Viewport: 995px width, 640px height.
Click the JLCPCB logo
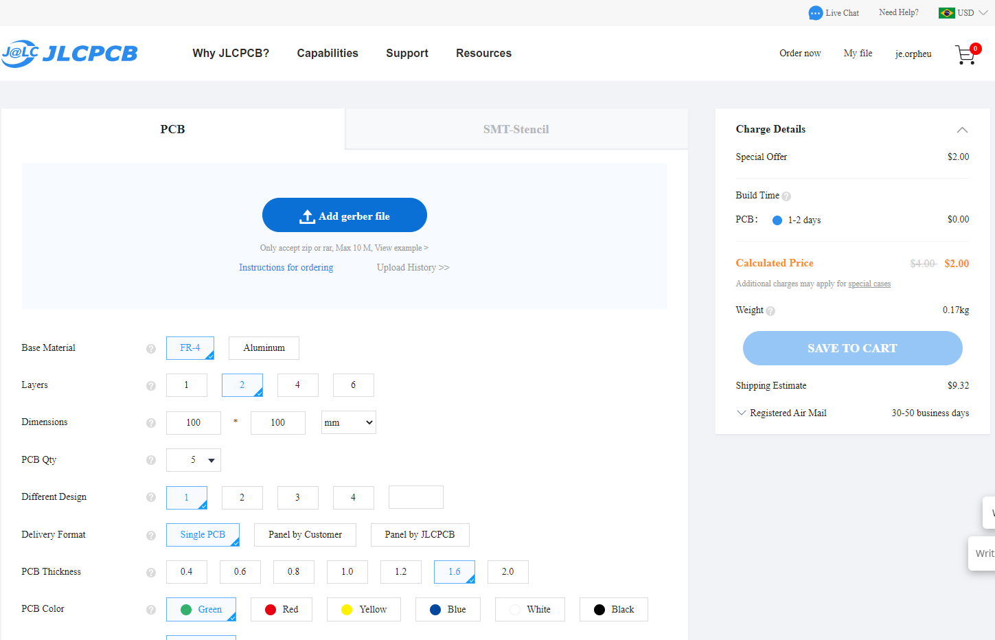click(69, 54)
